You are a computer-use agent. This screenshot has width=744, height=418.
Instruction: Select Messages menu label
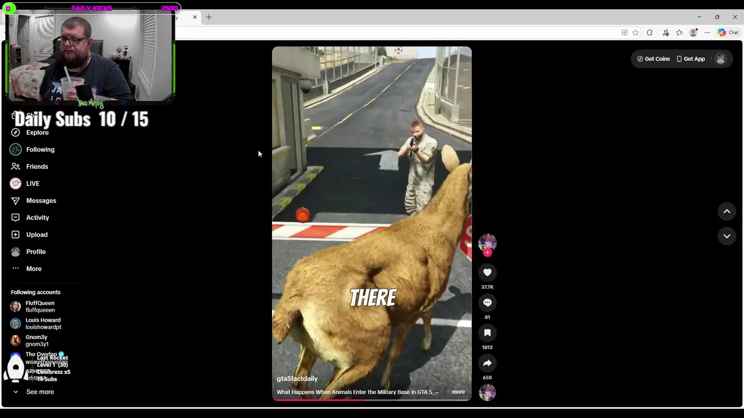point(41,200)
